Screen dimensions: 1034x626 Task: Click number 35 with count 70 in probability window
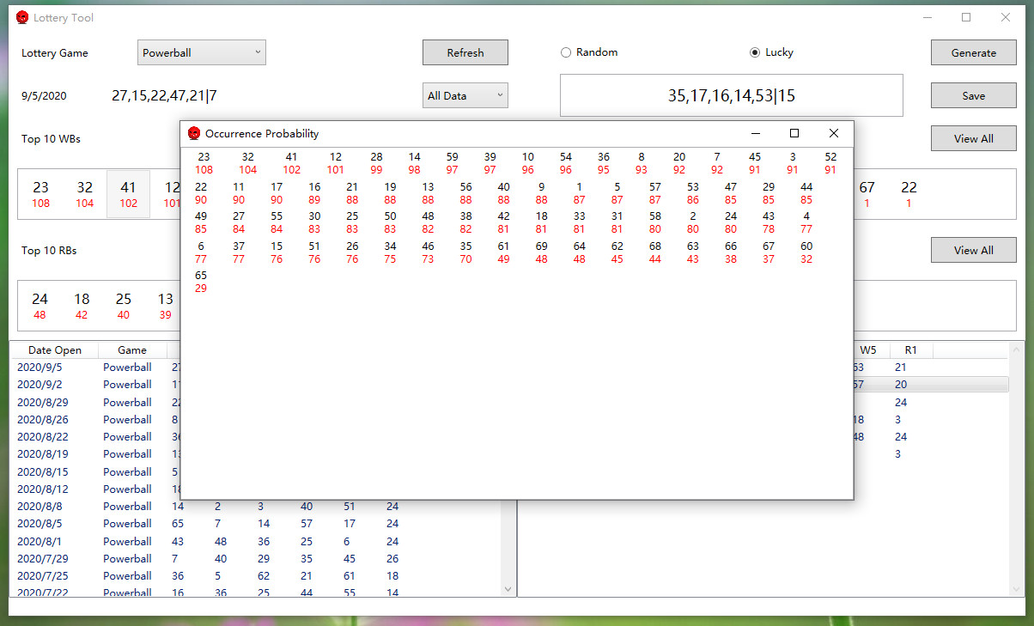pos(465,252)
